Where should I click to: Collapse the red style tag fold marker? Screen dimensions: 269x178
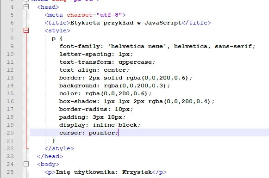pyautogui.click(x=26, y=31)
